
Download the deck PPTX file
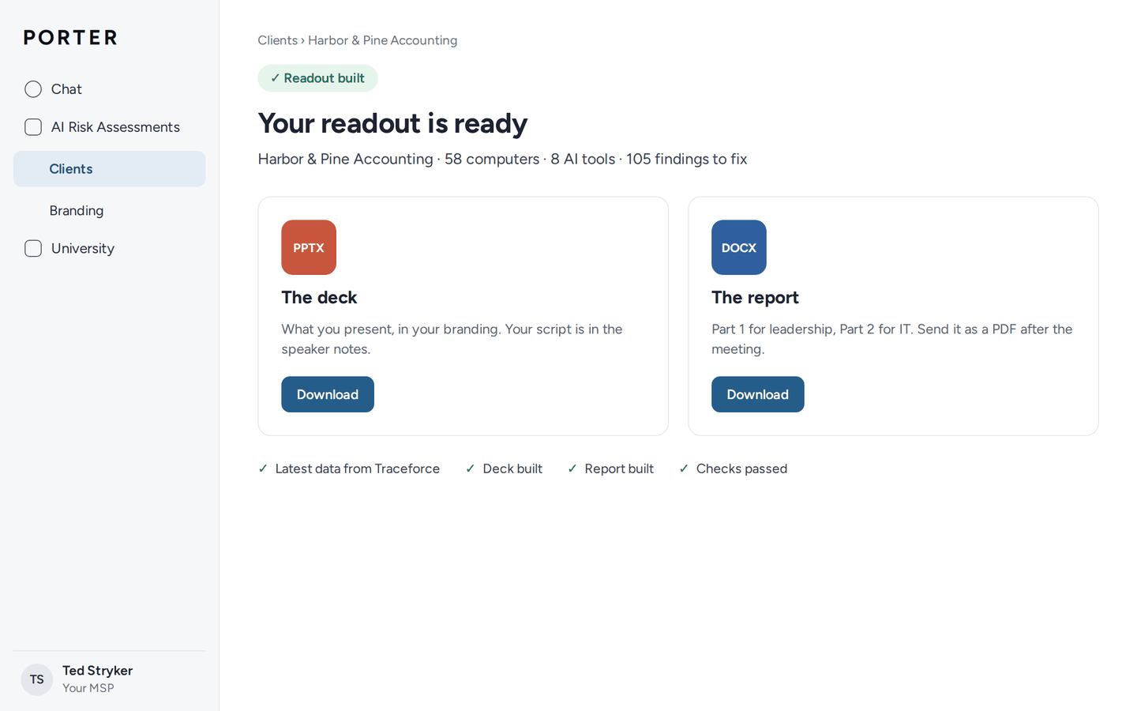click(x=328, y=394)
